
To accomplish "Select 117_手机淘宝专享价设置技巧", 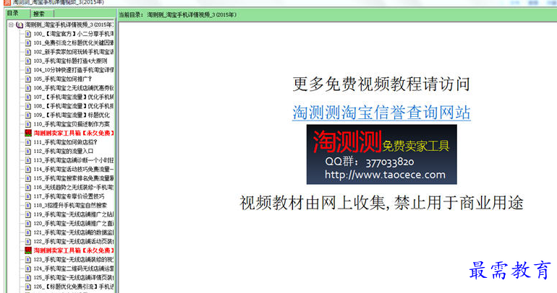I will tap(69, 196).
